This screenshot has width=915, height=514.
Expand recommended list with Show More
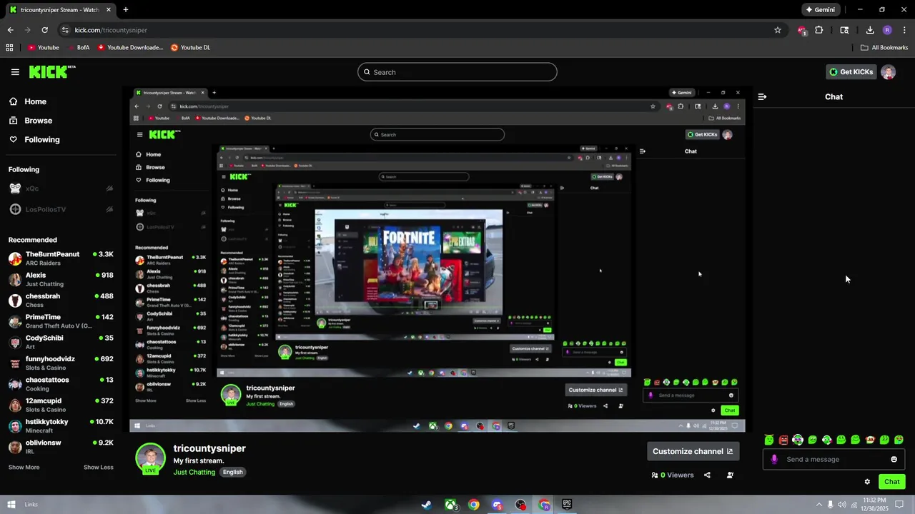pyautogui.click(x=24, y=468)
